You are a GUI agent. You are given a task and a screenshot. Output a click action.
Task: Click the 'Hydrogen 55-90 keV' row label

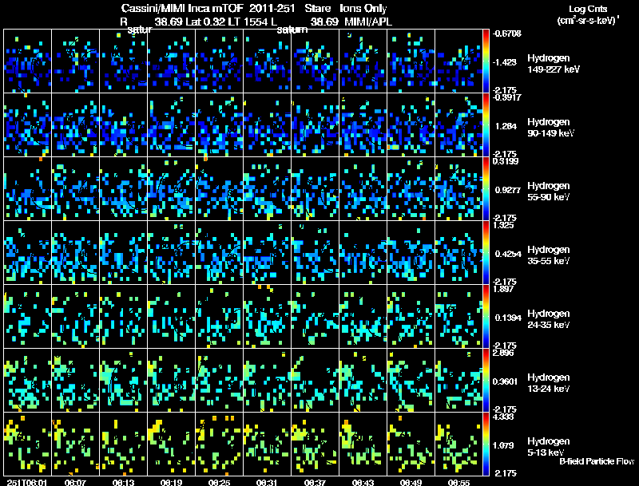[549, 192]
